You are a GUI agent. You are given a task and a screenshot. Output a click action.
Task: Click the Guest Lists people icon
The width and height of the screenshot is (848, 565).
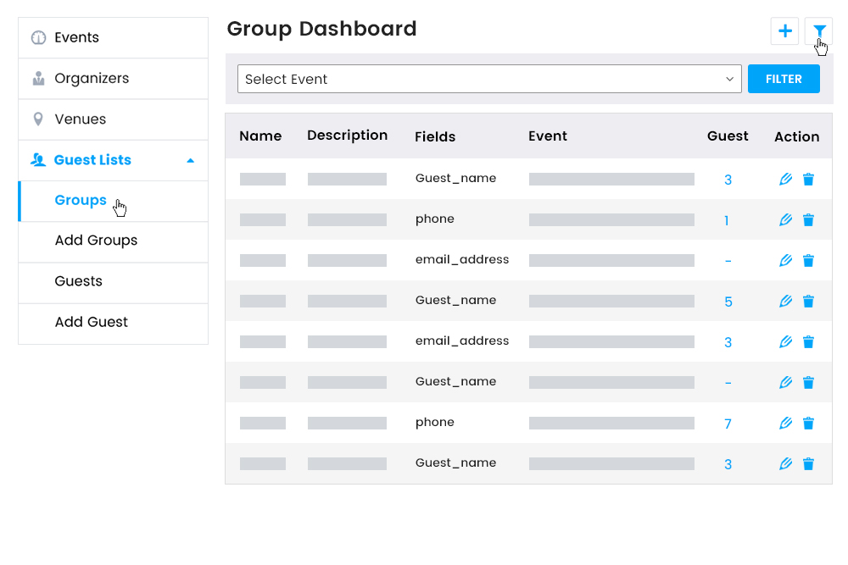38,159
